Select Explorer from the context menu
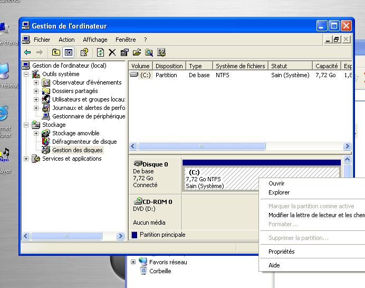Viewport: 365px width, 288px height. click(x=279, y=192)
